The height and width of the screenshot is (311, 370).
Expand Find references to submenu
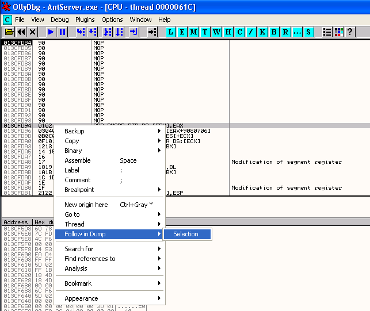[x=109, y=259]
